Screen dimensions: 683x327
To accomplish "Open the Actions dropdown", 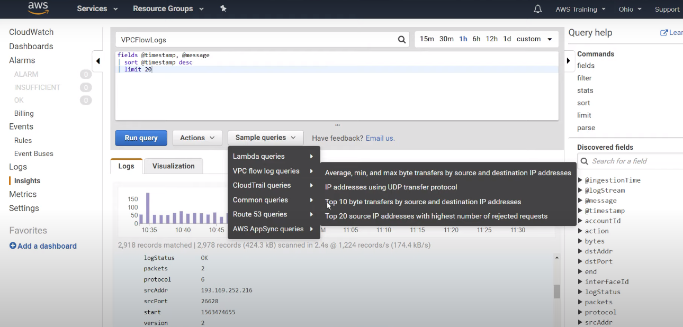I will pyautogui.click(x=197, y=138).
